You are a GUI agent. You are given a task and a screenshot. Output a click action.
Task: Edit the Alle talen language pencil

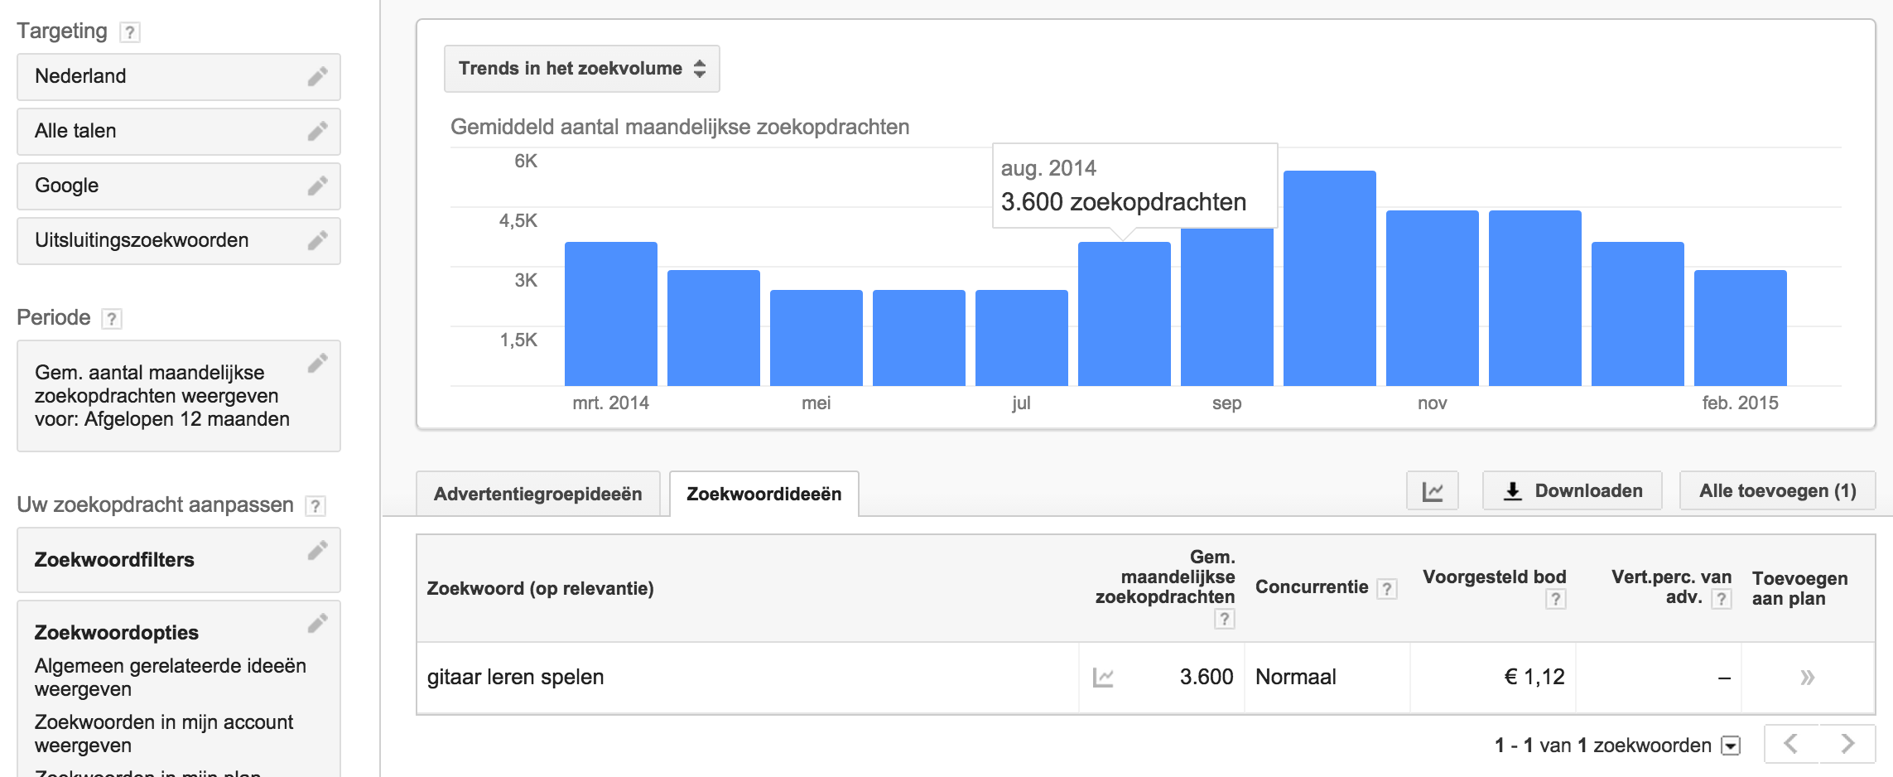318,132
